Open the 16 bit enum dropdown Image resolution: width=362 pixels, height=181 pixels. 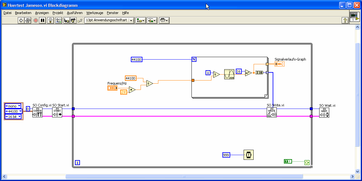[x=13, y=117]
